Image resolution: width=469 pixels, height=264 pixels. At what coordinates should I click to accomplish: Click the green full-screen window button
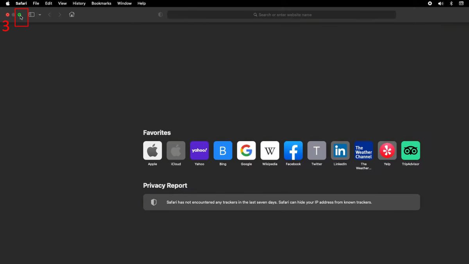(19, 14)
